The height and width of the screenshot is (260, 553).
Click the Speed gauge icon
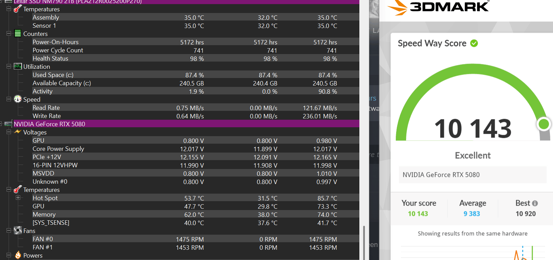(x=18, y=99)
